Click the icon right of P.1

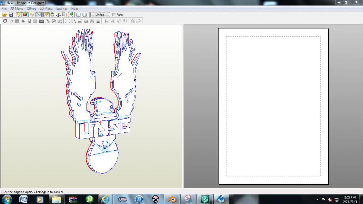pos(86,21)
